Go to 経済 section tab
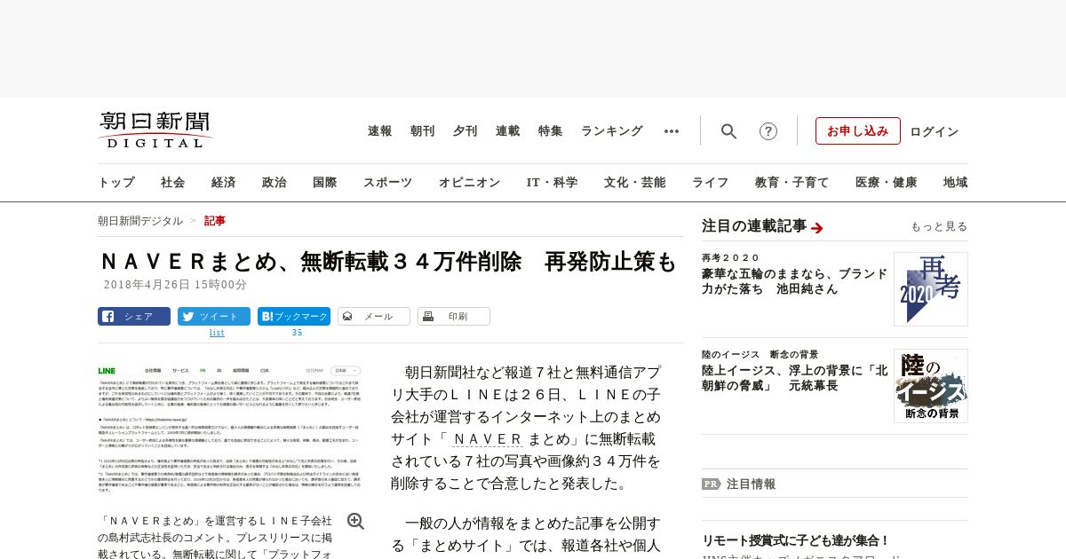Screen dimensions: 1066x559 tap(224, 183)
